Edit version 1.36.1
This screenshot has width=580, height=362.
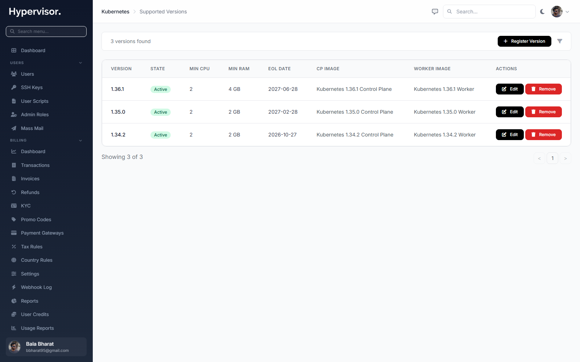pos(510,89)
